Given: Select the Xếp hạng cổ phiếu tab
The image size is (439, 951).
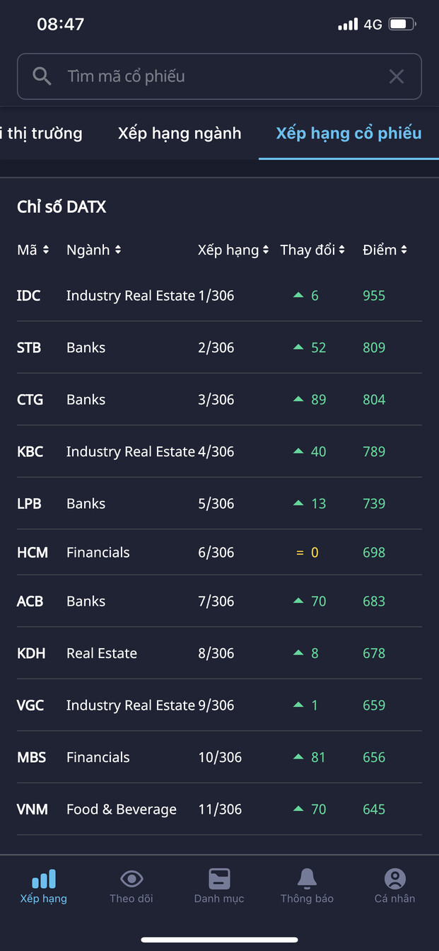Looking at the screenshot, I should 349,133.
